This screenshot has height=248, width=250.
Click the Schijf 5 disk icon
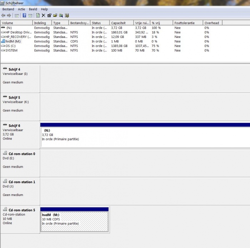5,97
